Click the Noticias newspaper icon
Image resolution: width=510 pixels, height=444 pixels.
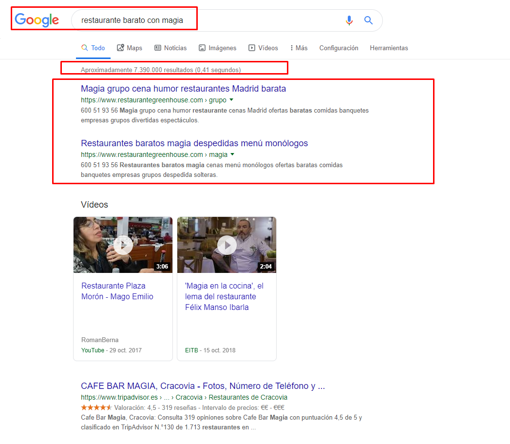pyautogui.click(x=158, y=48)
